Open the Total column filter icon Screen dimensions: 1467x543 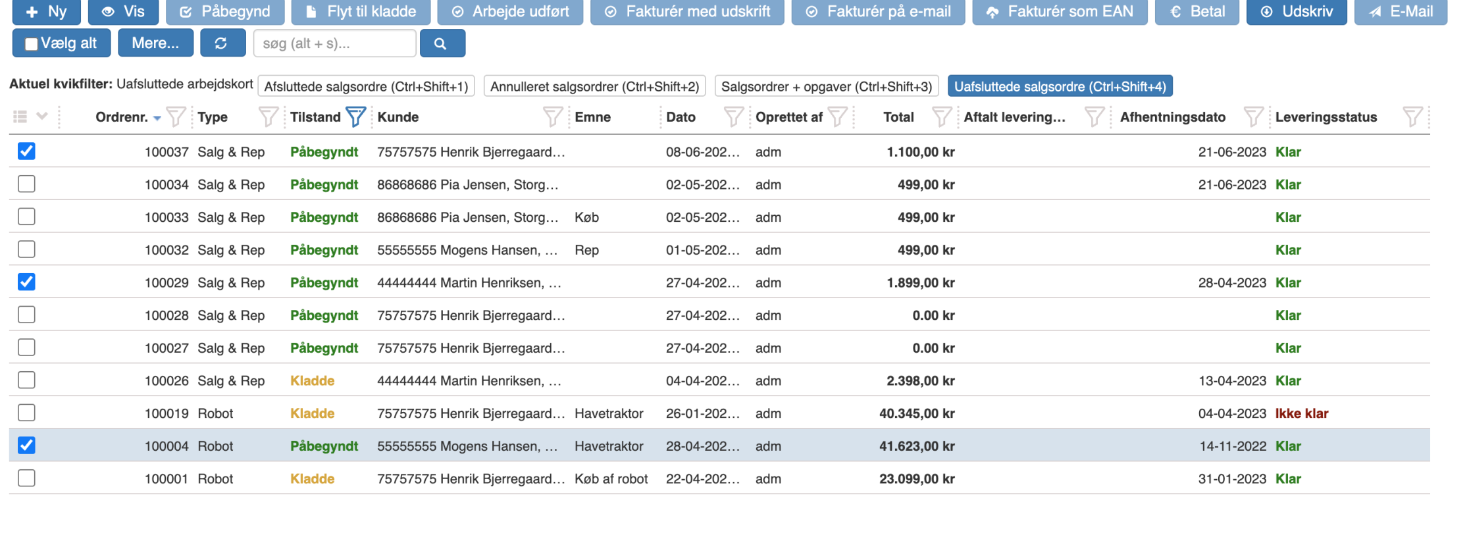coord(942,117)
